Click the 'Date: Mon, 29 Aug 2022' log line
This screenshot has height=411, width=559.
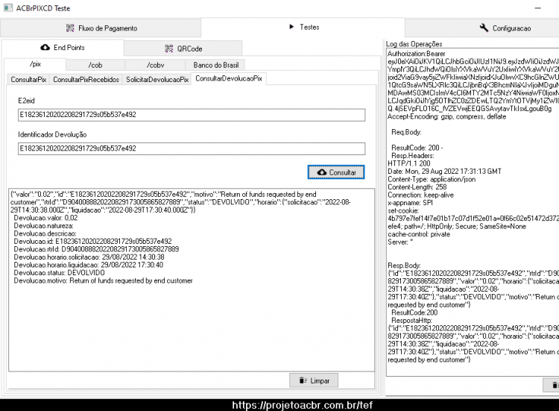[x=444, y=172]
